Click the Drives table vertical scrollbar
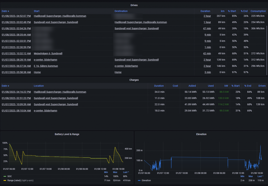268x186 pixels. 267,39
